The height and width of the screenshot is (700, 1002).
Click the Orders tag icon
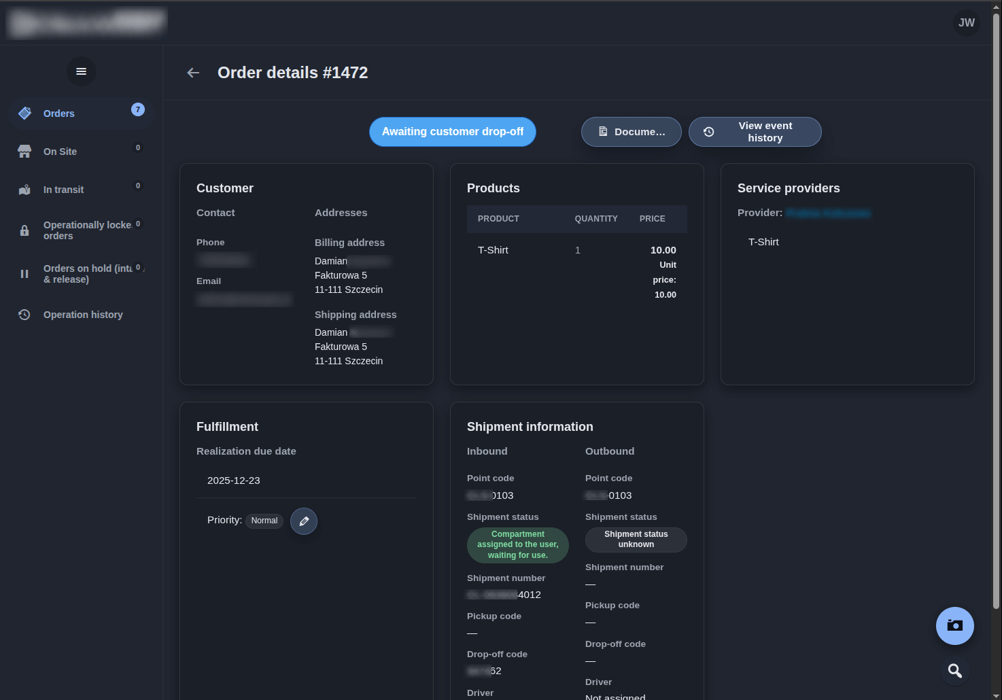pos(24,113)
